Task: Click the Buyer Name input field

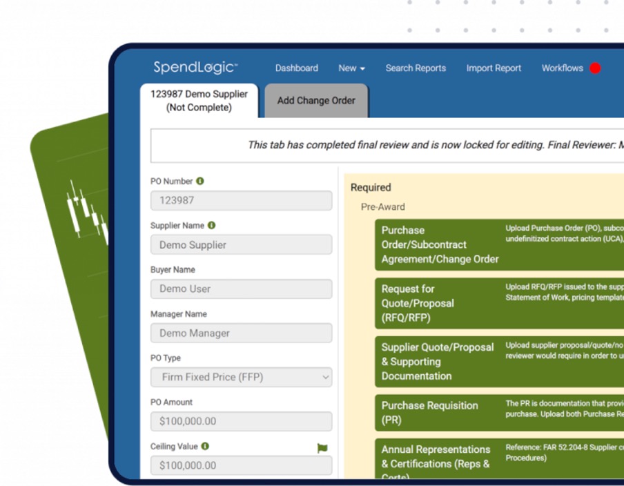Action: [x=241, y=289]
